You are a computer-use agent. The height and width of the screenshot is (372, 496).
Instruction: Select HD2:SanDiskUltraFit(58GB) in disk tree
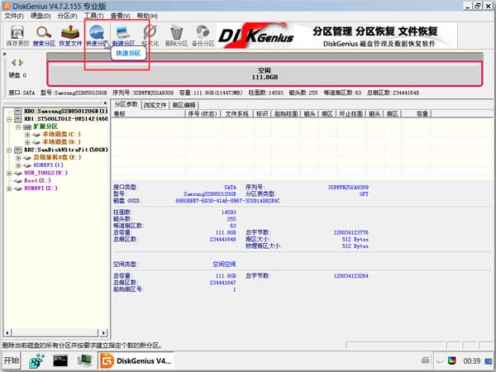pyautogui.click(x=66, y=150)
